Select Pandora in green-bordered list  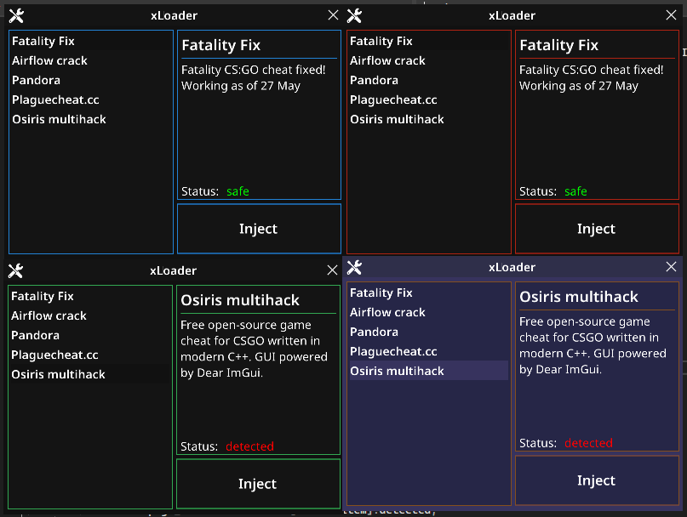(x=89, y=336)
